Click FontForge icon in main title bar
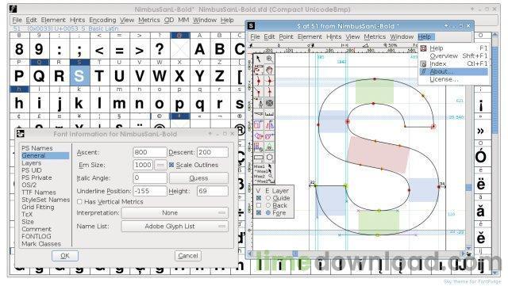This screenshot has width=508, height=286. coord(13,9)
